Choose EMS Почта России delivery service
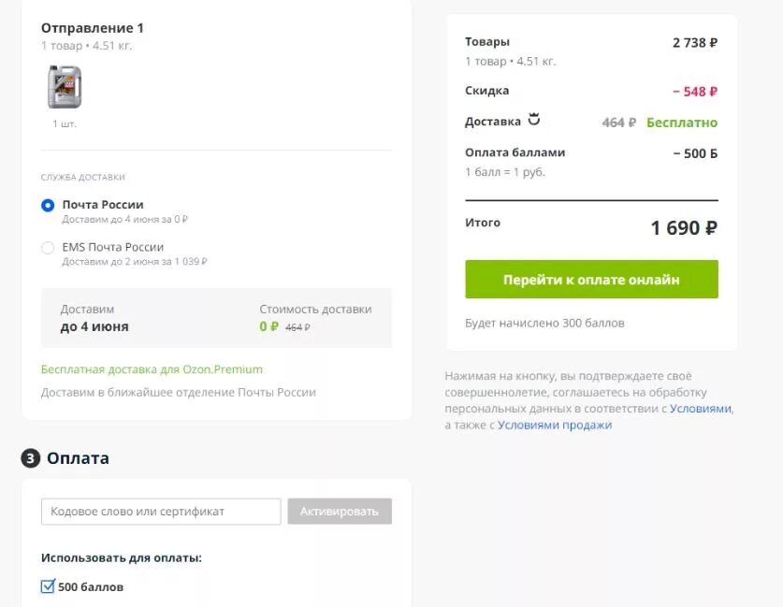This screenshot has height=607, width=783. pyautogui.click(x=48, y=248)
